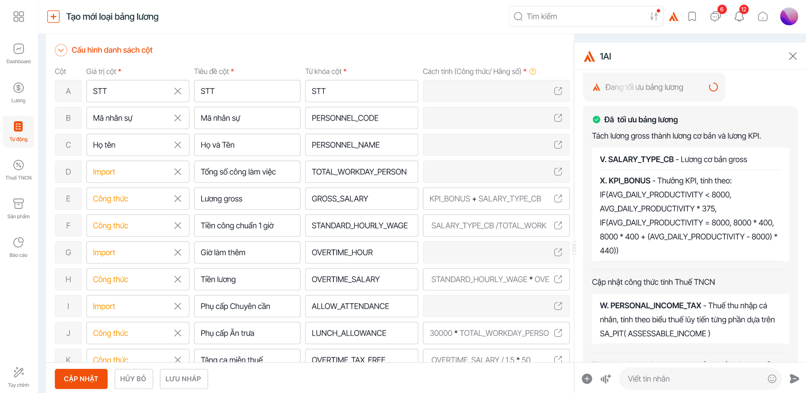This screenshot has width=806, height=393.
Task: Clear the value in row G Giờ làm thêm
Action: pyautogui.click(x=178, y=252)
